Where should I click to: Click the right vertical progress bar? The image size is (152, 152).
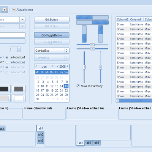100,34
